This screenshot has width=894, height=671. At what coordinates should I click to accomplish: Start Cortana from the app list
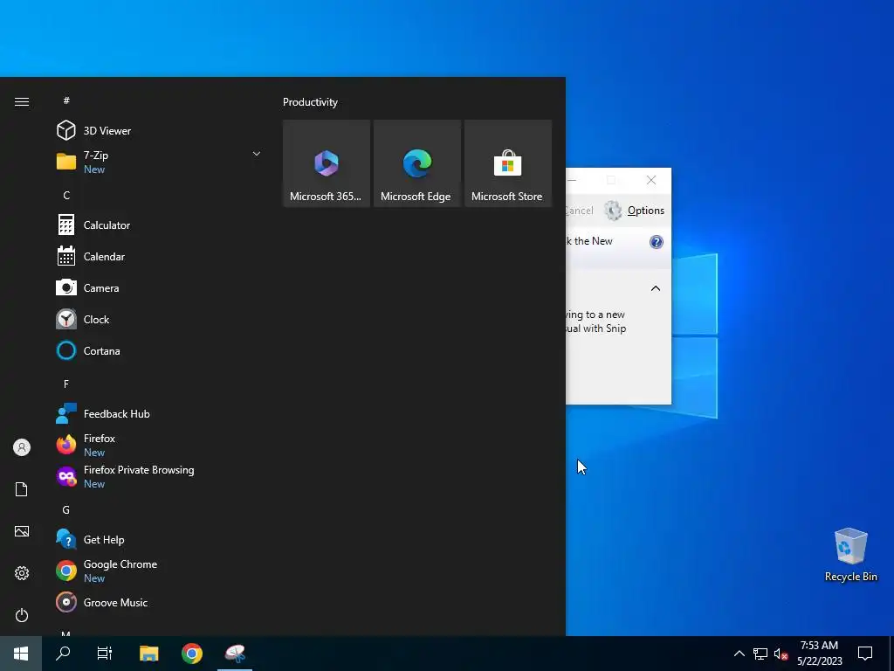tap(160, 350)
